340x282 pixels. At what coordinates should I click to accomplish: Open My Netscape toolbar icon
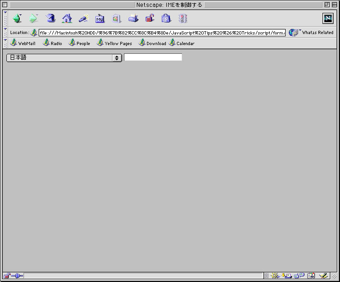100,18
